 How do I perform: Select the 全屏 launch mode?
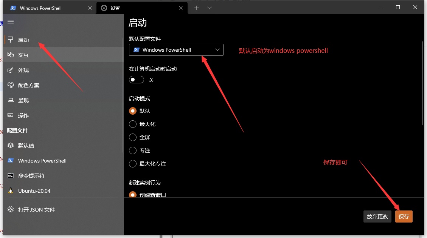point(133,137)
